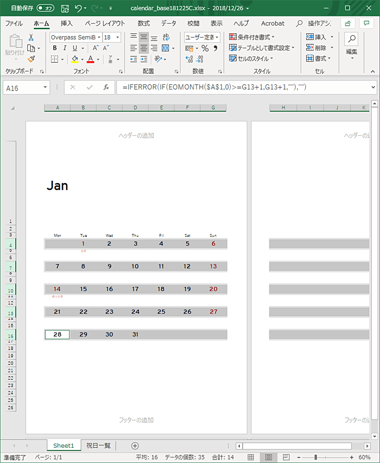The width and height of the screenshot is (380, 463).
Task: Toggle Middle Align vertical alignment
Action: click(x=144, y=37)
